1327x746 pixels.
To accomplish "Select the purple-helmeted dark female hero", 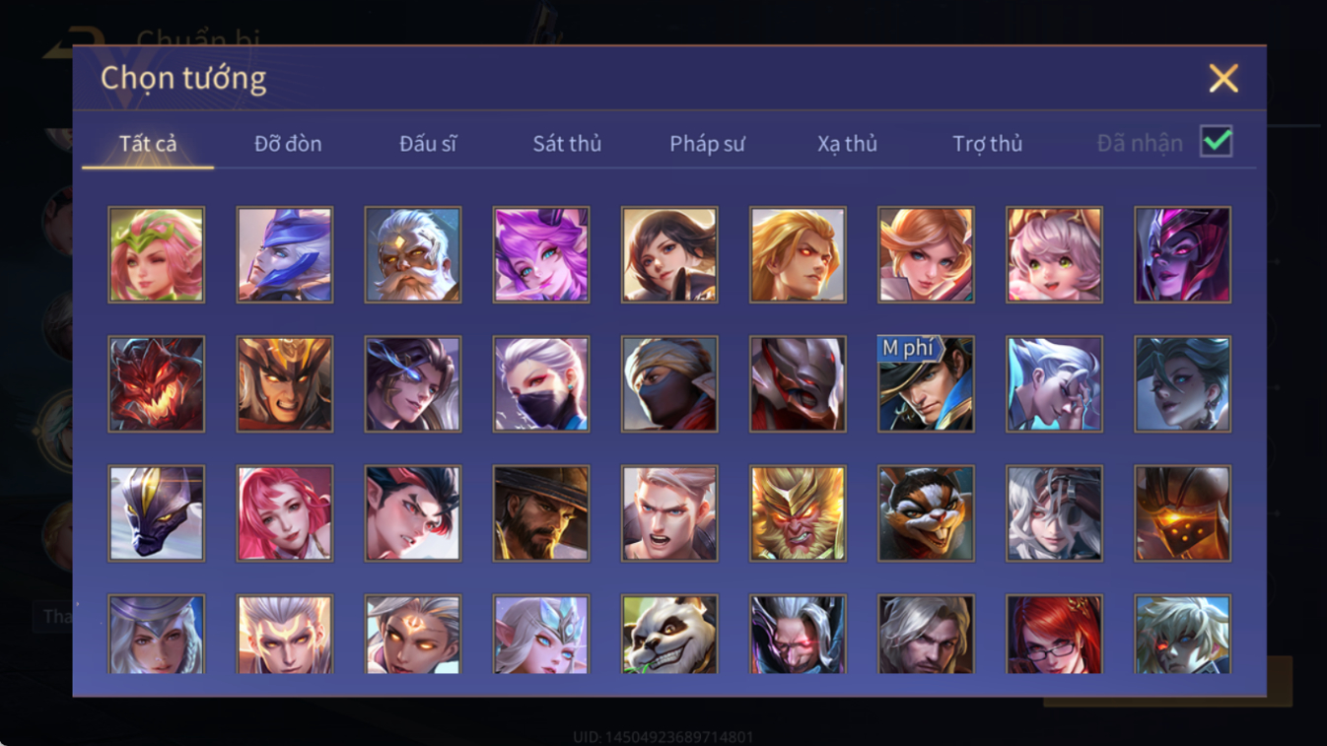I will coord(1182,254).
